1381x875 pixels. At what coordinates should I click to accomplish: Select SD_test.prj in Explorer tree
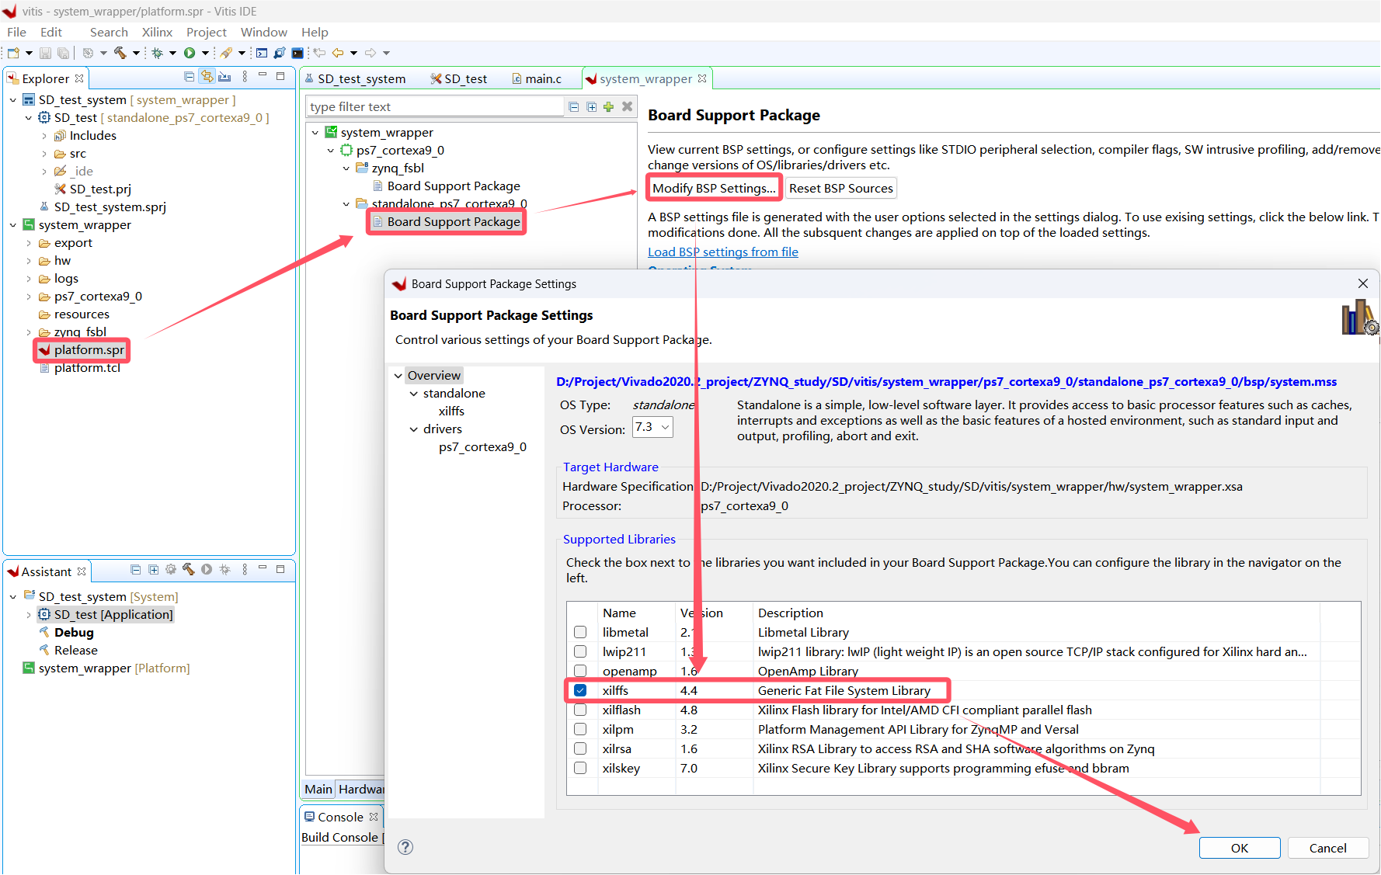(x=100, y=189)
